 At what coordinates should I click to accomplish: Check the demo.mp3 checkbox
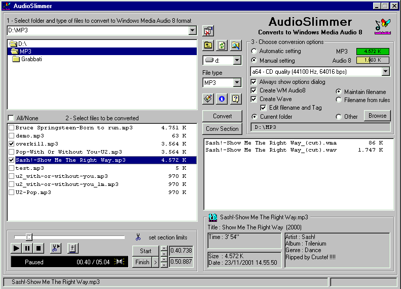coord(11,135)
